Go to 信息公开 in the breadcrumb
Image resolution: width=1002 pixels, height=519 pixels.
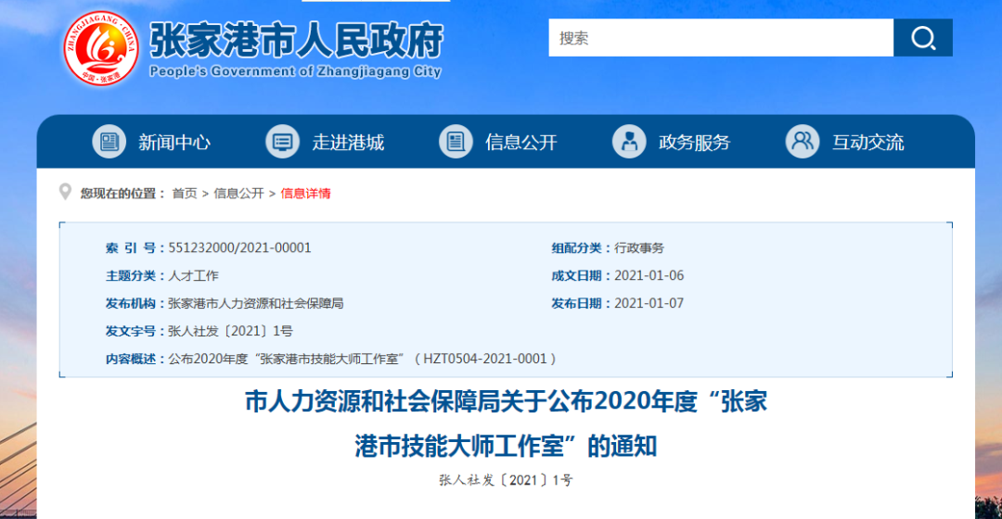[x=239, y=194]
